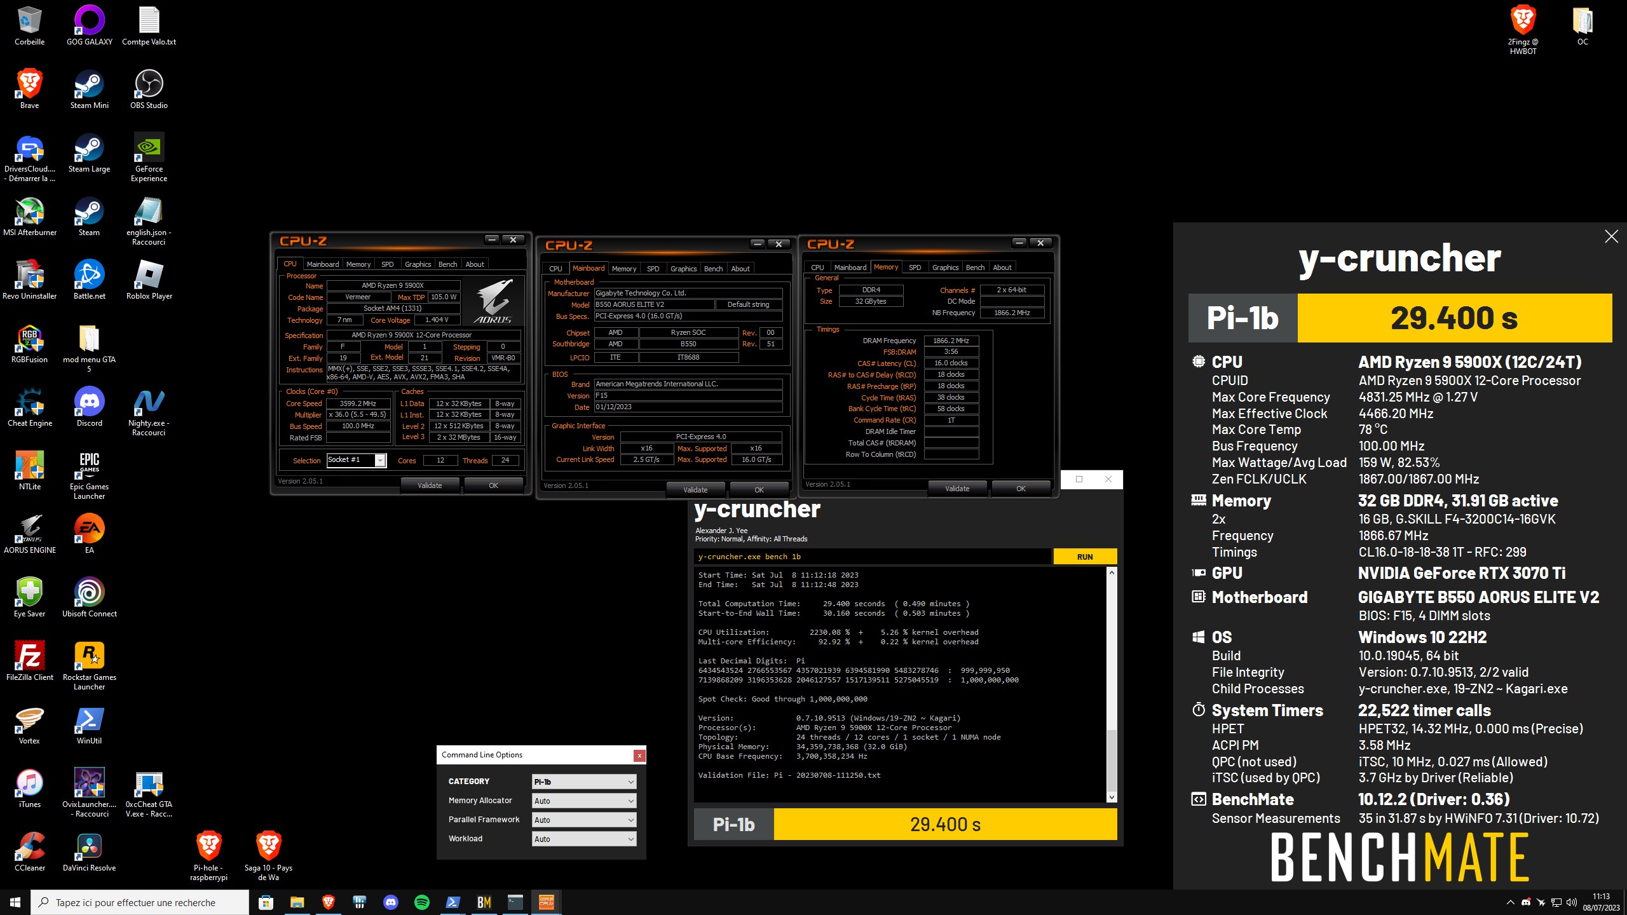The width and height of the screenshot is (1627, 915).
Task: Expand the Memory Allocator dropdown
Action: point(584,801)
